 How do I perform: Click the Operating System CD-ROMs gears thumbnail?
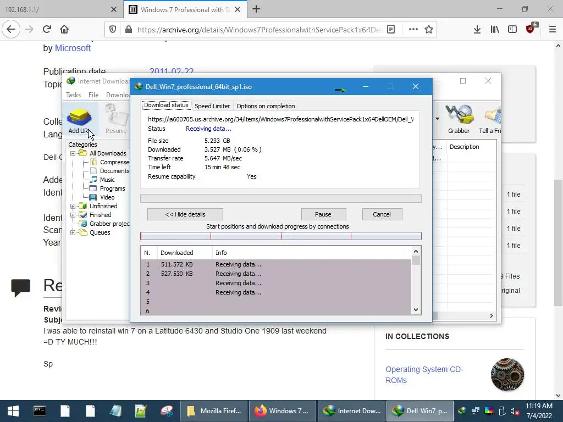507,375
